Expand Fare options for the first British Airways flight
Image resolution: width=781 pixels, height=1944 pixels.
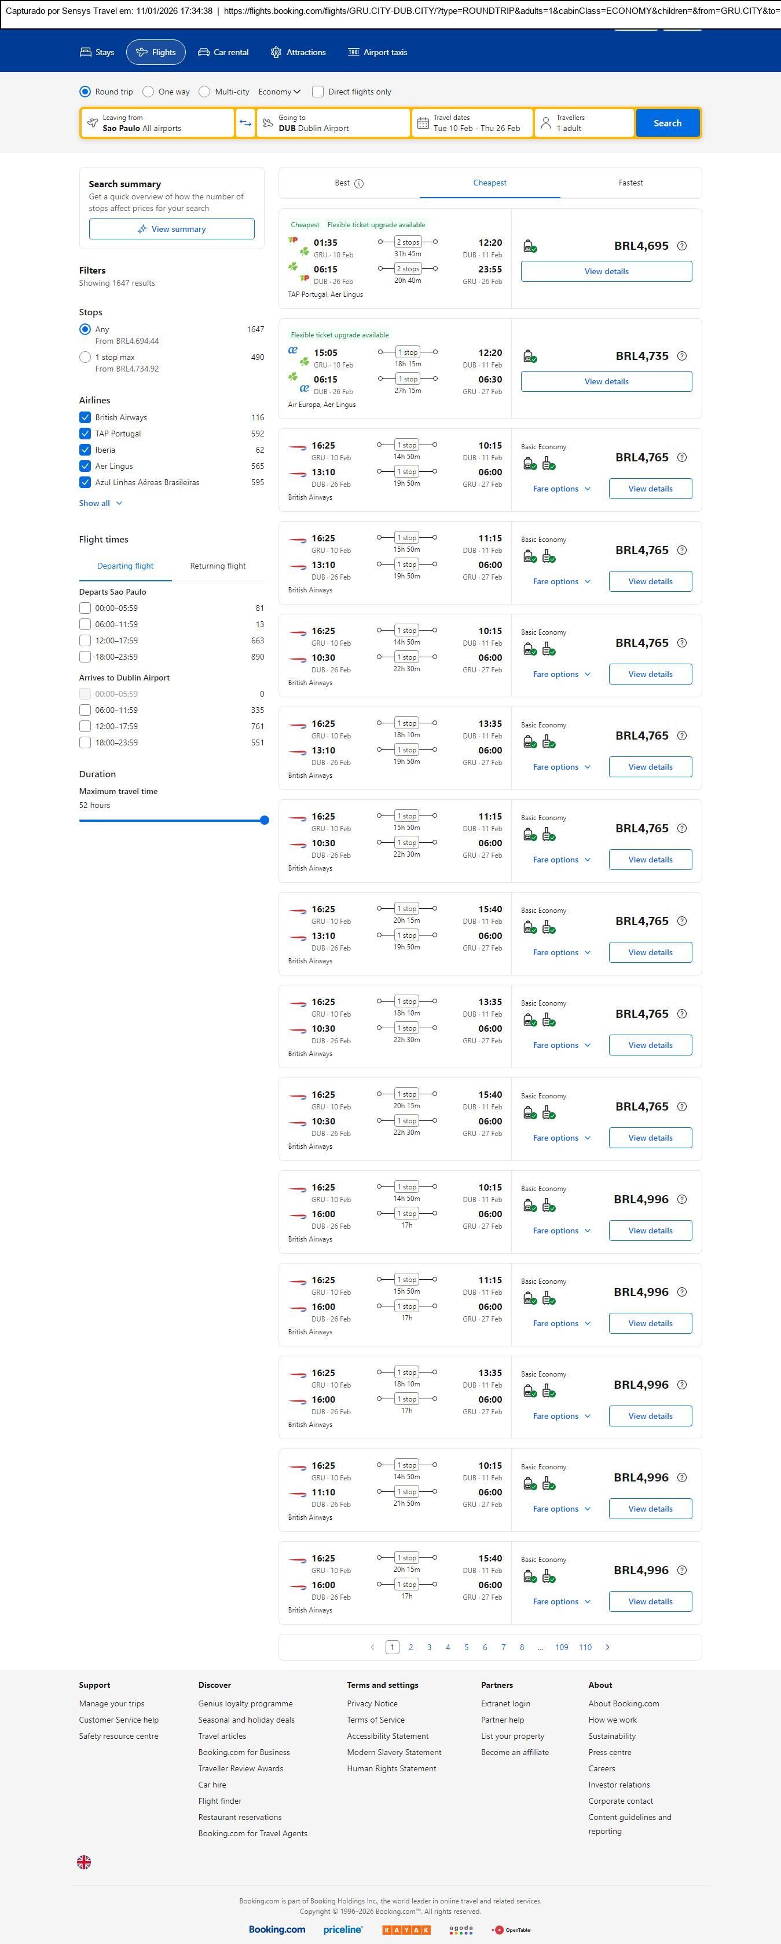[x=561, y=489]
